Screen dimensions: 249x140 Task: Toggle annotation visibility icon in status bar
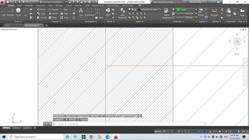coord(202,131)
